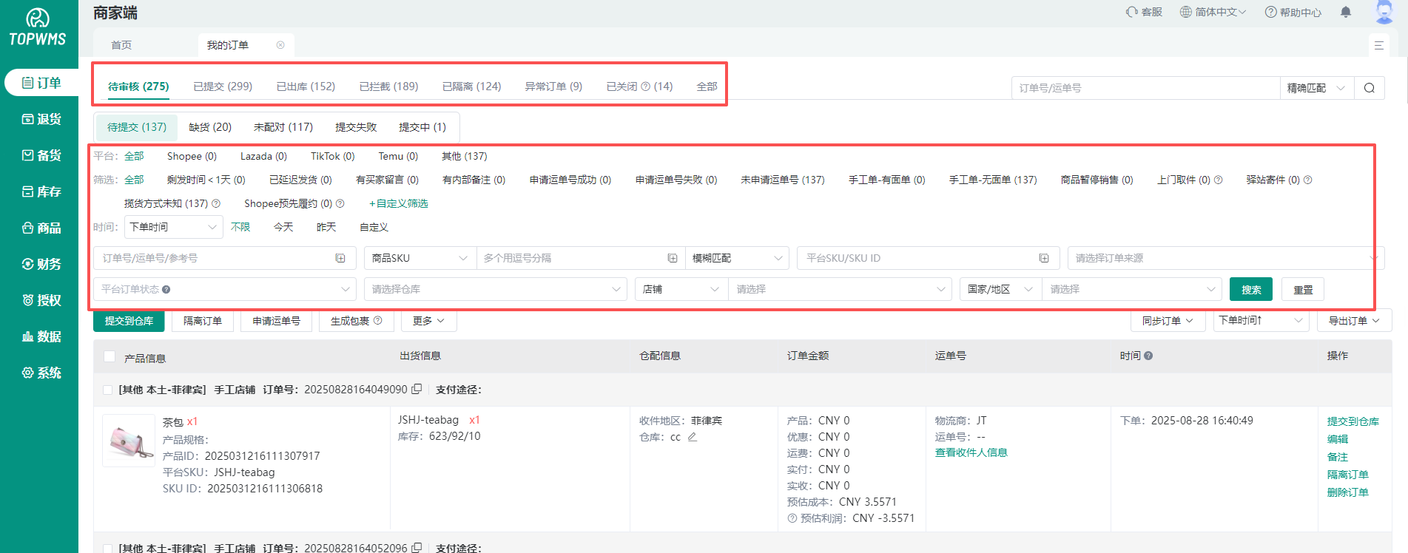This screenshot has height=553, width=1408.
Task: Click the 重置 reset button
Action: click(x=1303, y=289)
